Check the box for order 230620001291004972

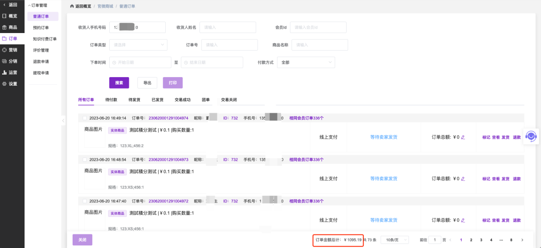[85, 201]
